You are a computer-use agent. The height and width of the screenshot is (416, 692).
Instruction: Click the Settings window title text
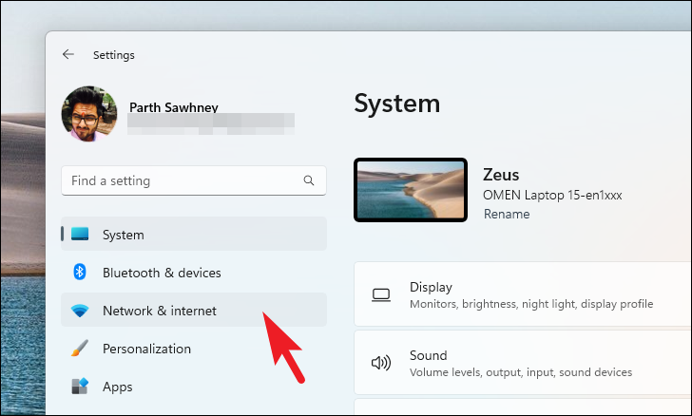113,55
